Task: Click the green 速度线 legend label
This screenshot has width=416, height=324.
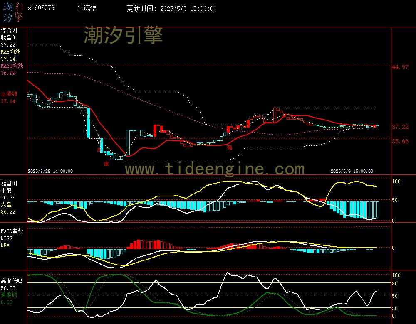Action: tap(9, 295)
